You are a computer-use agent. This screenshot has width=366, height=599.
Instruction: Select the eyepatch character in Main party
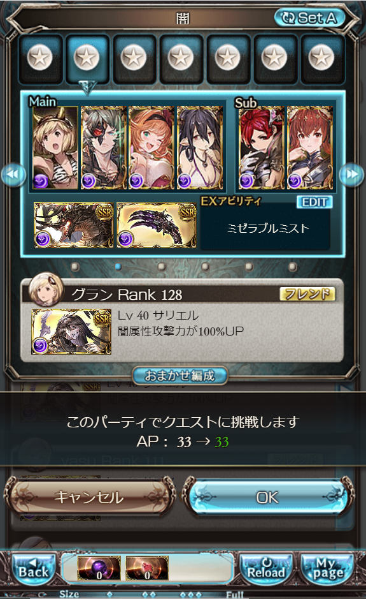click(103, 148)
